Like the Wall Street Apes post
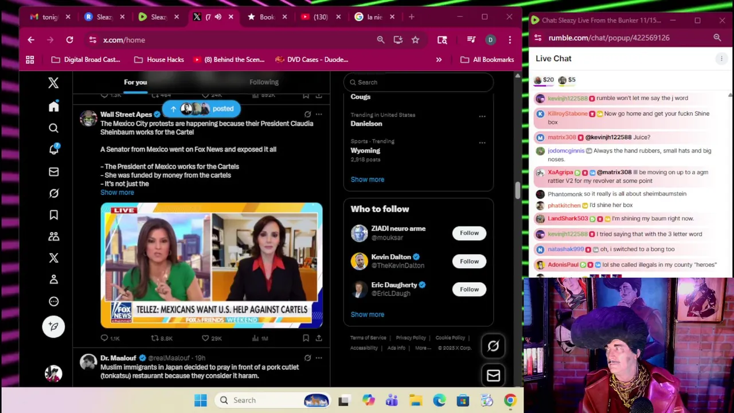734x413 pixels. click(x=205, y=338)
